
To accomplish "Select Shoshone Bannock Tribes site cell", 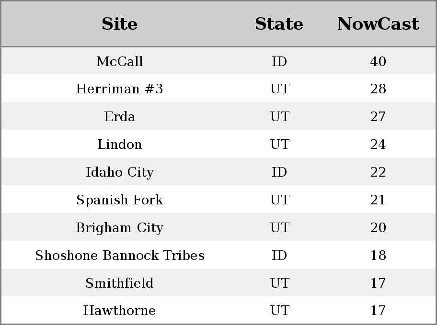I will coord(119,256).
